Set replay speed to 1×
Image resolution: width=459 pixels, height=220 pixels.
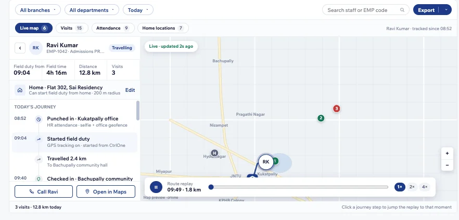point(400,187)
